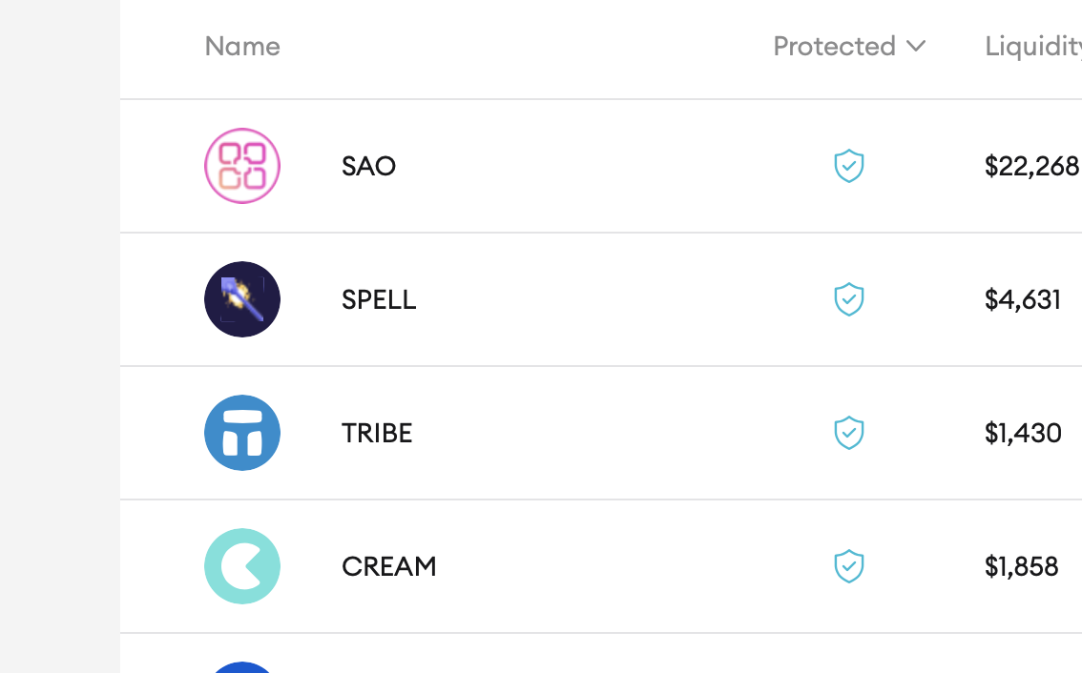Click TRIBE's protected shield badge
The width and height of the screenshot is (1082, 673).
(x=848, y=433)
